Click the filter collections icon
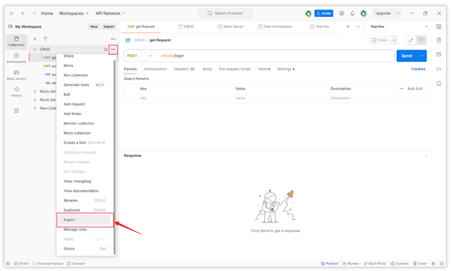 click(46, 39)
